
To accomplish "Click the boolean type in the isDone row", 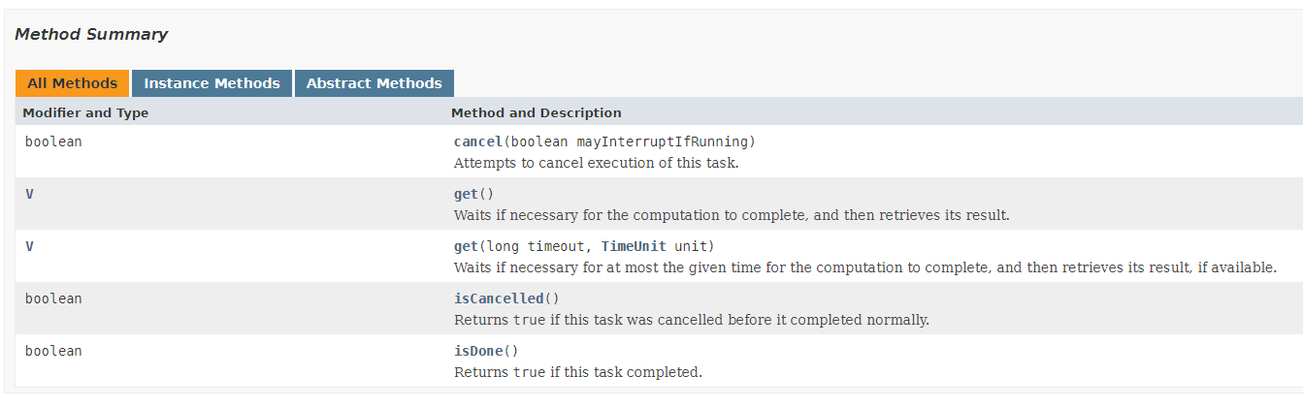I will 53,351.
